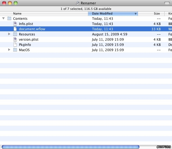Click the date of PkgInfo row
This screenshot has width=172, height=149.
(x=108, y=45)
